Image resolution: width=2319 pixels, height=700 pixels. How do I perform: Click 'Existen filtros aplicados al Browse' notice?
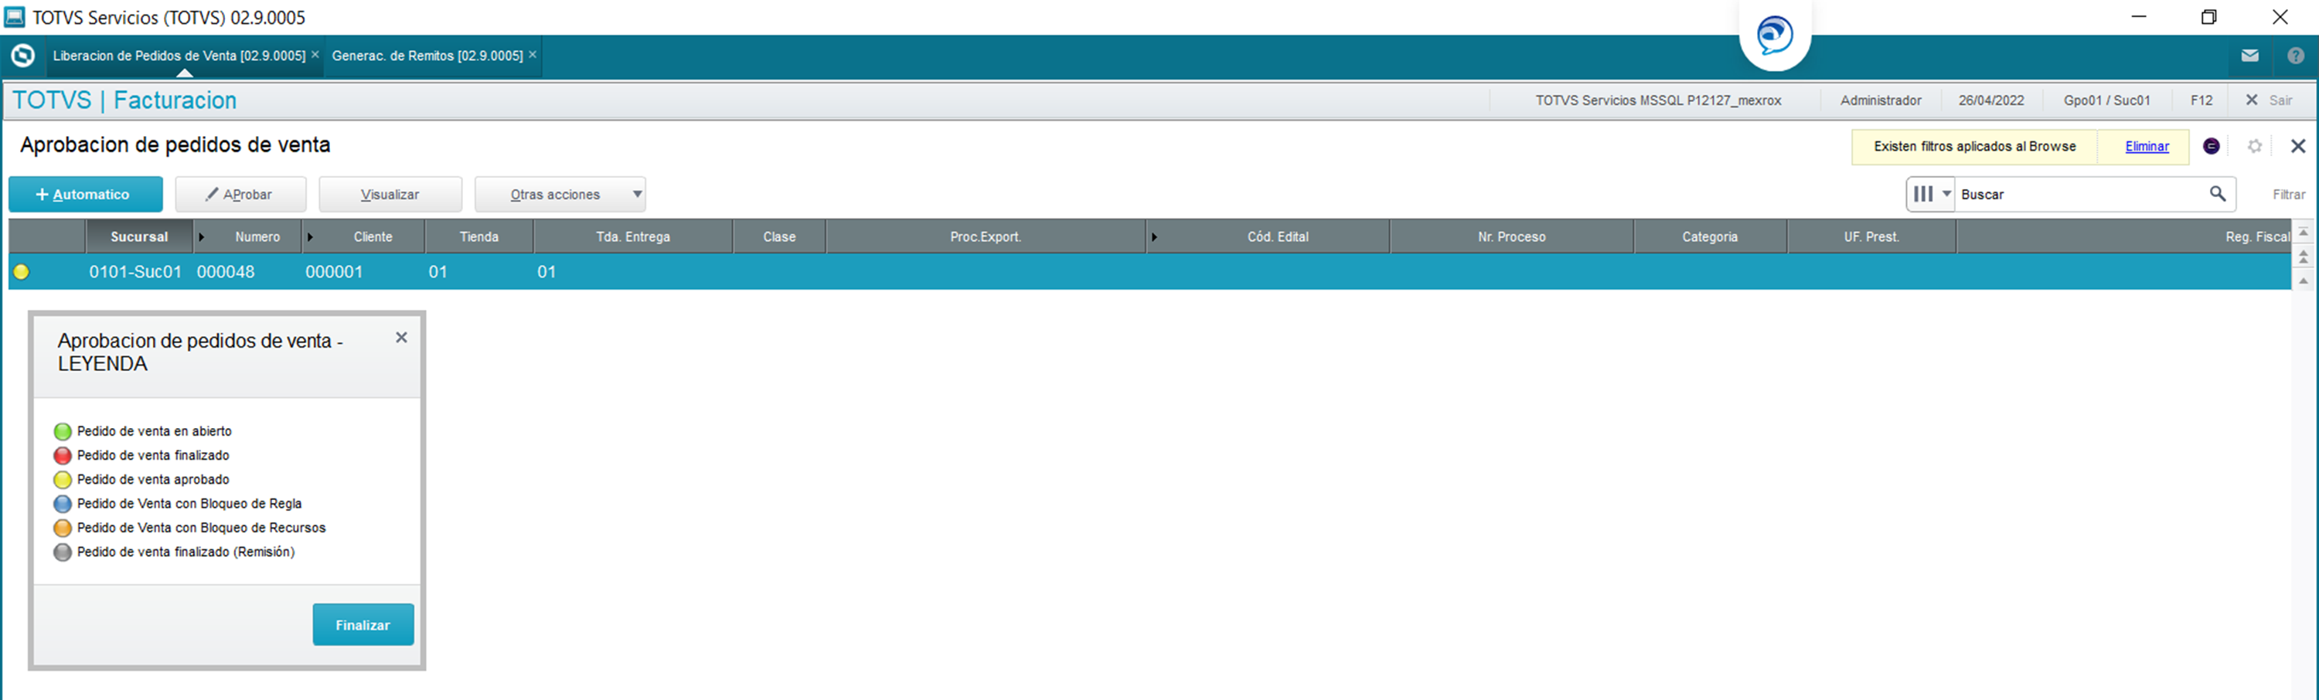(1974, 147)
